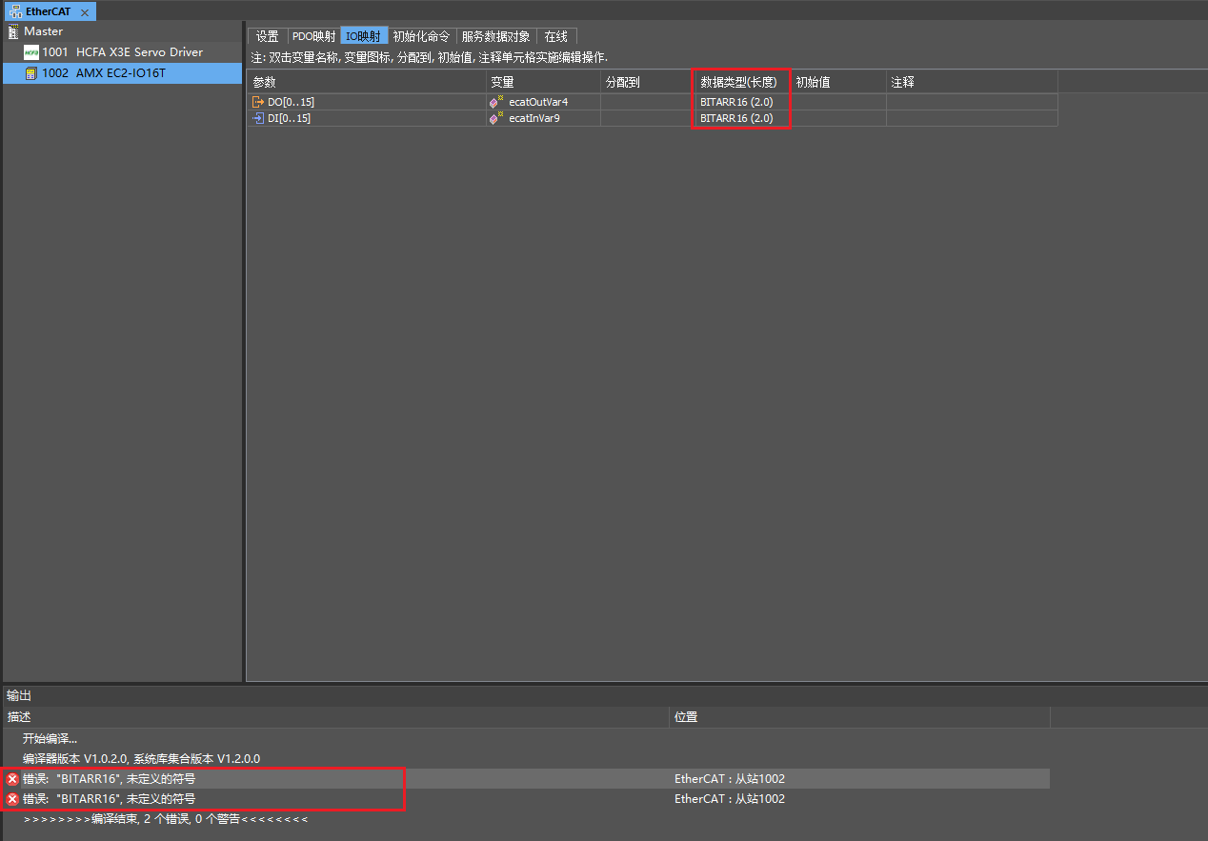
Task: Click the ecatOutVar4 variable icon
Action: point(495,102)
